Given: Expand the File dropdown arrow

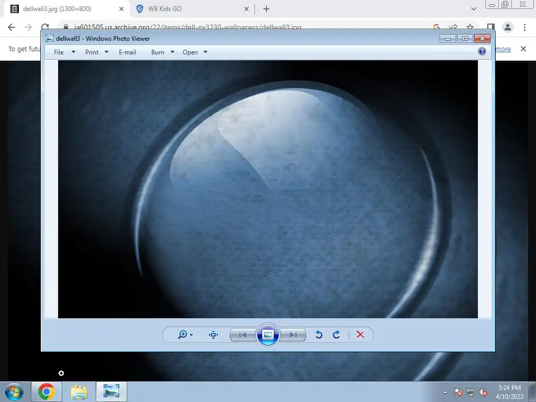Looking at the screenshot, I should click(73, 52).
